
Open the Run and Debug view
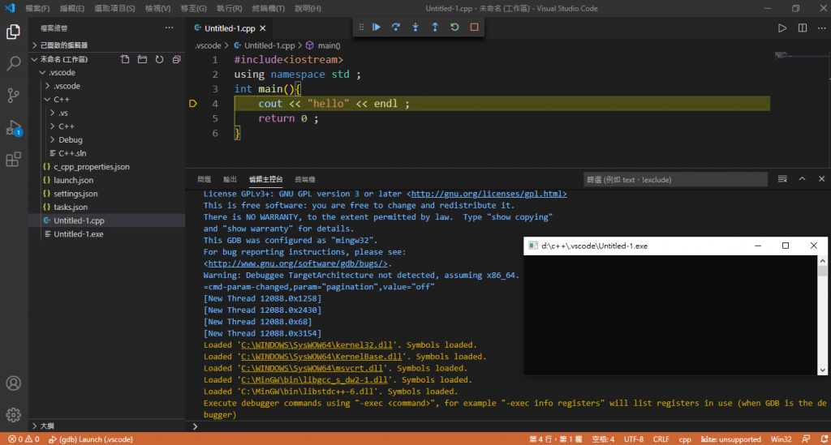(x=13, y=127)
